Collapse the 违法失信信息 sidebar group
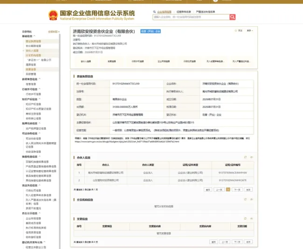Image resolution: width=303 pixels, height=249 pixels. 40,185
